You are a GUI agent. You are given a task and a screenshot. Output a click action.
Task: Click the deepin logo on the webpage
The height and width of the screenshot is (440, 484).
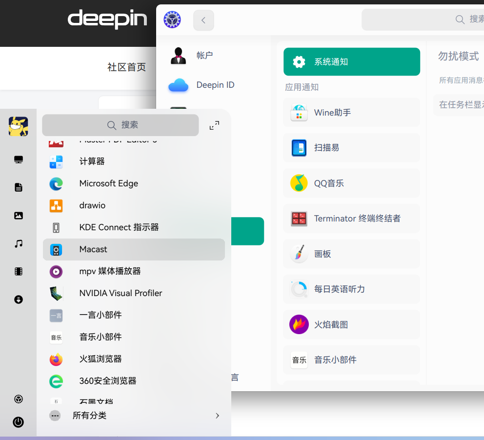tap(107, 19)
